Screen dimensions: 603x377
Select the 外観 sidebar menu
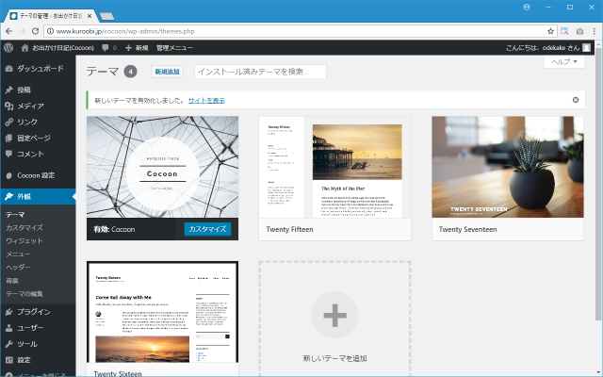pyautogui.click(x=38, y=197)
